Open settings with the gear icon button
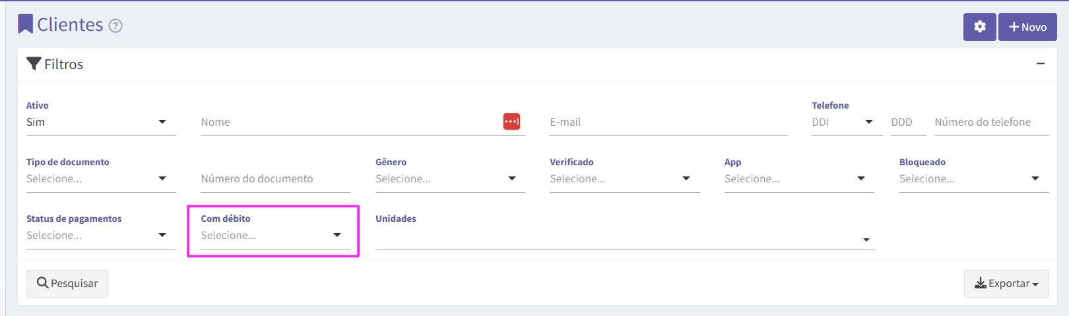Viewport: 1069px width, 316px height. (x=979, y=27)
